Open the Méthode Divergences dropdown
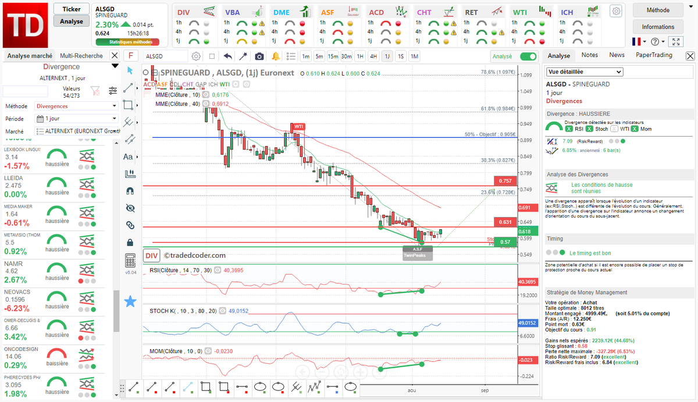The width and height of the screenshot is (698, 402). pyautogui.click(x=77, y=106)
